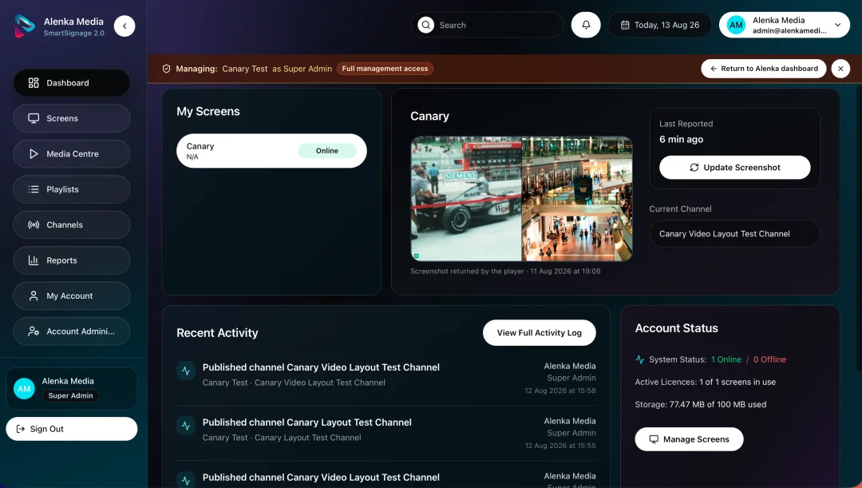Collapse the sidebar with the chevron button

(125, 26)
